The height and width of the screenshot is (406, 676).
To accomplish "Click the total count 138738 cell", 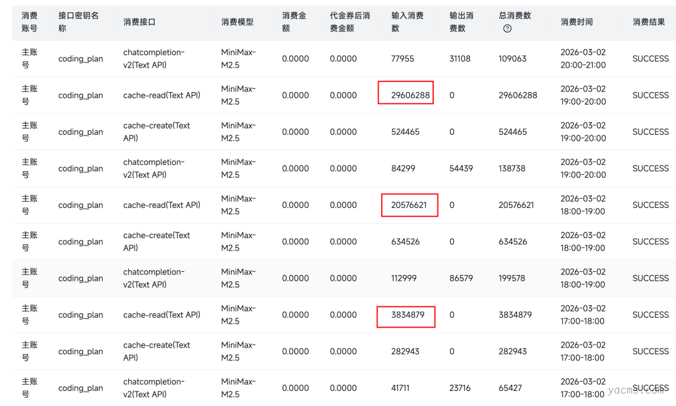I will (x=513, y=169).
